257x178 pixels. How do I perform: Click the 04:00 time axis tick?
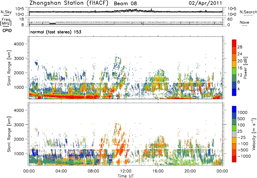tap(61, 171)
